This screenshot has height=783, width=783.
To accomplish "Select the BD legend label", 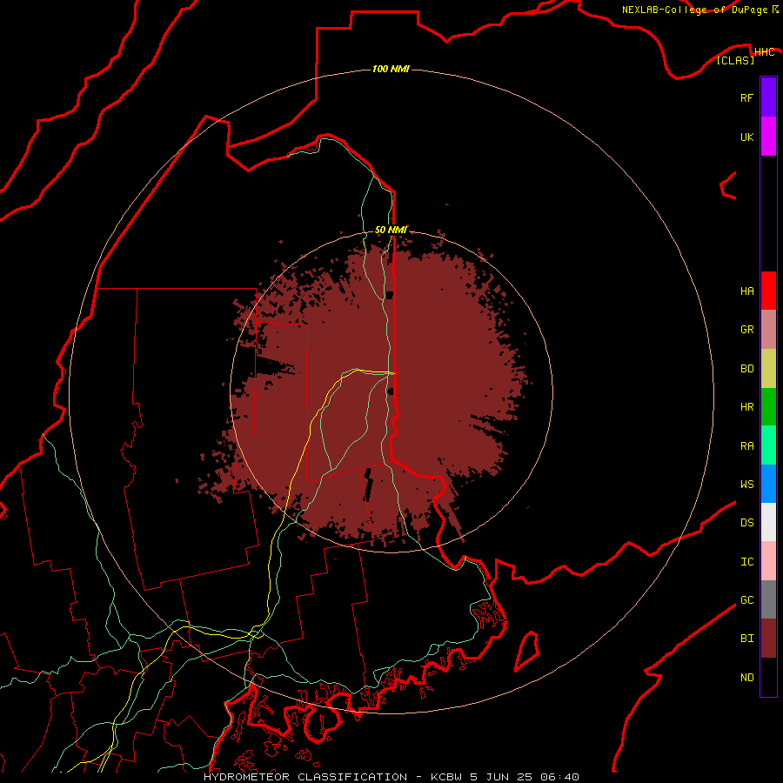I will tap(746, 369).
